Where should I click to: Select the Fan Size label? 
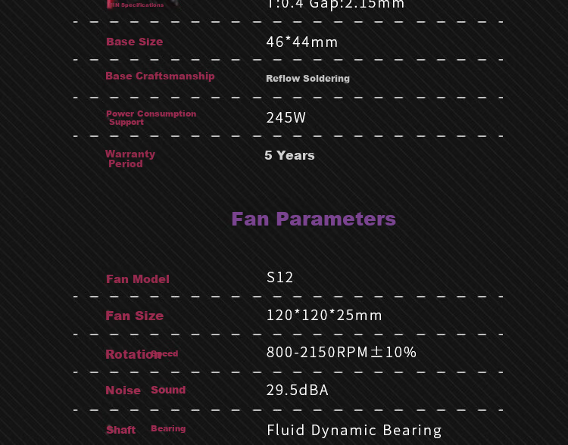tap(134, 316)
